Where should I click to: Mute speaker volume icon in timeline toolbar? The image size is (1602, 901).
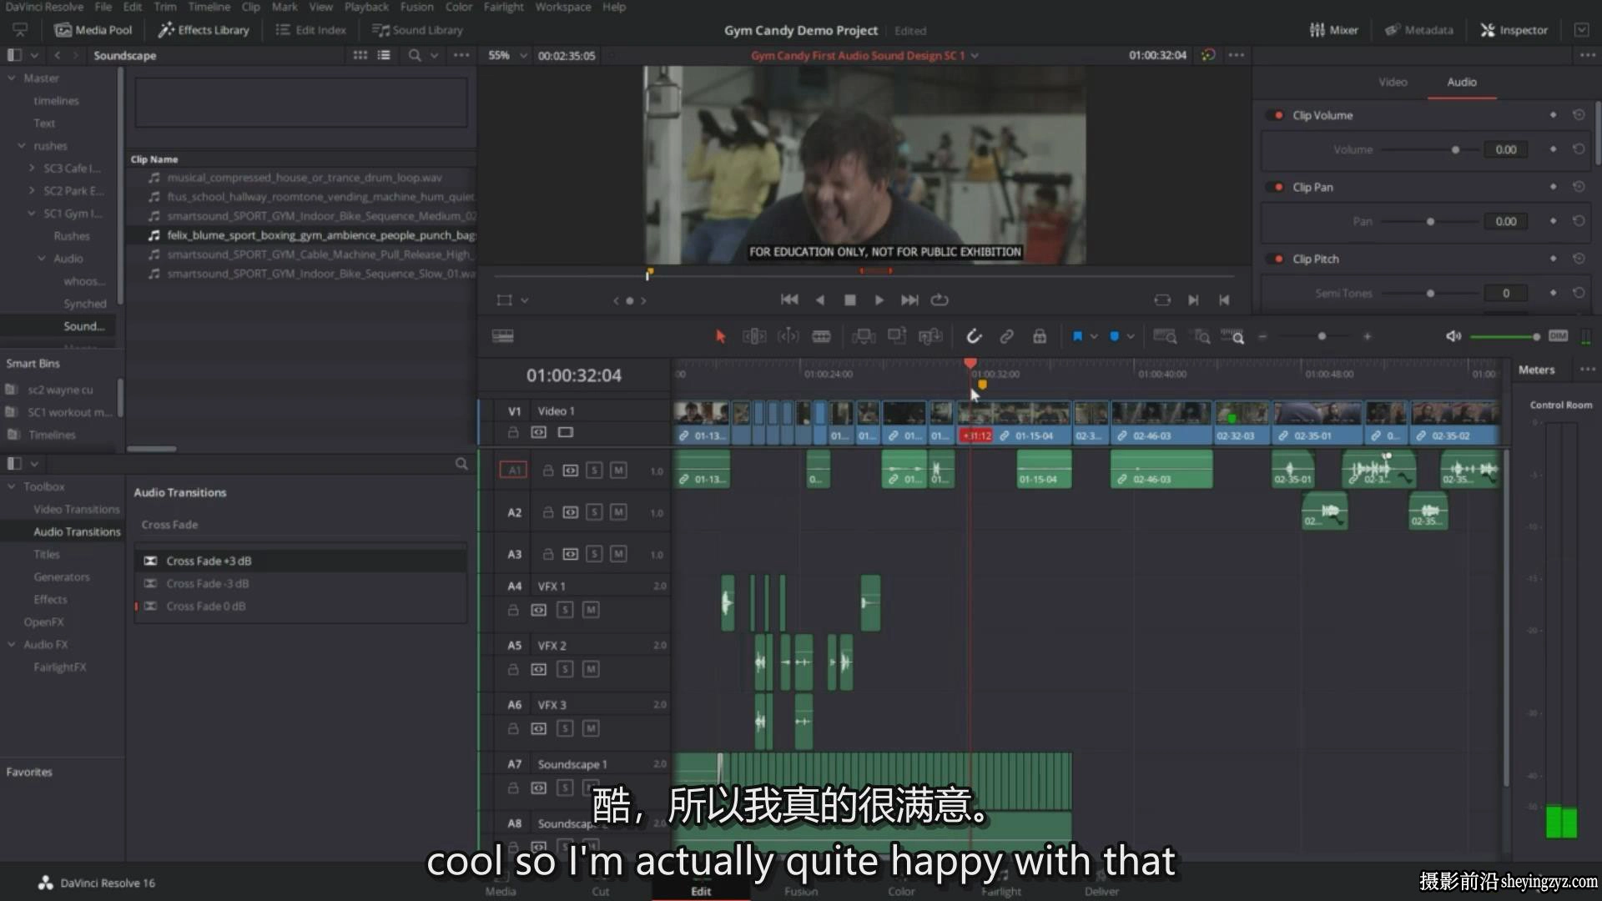(x=1453, y=336)
